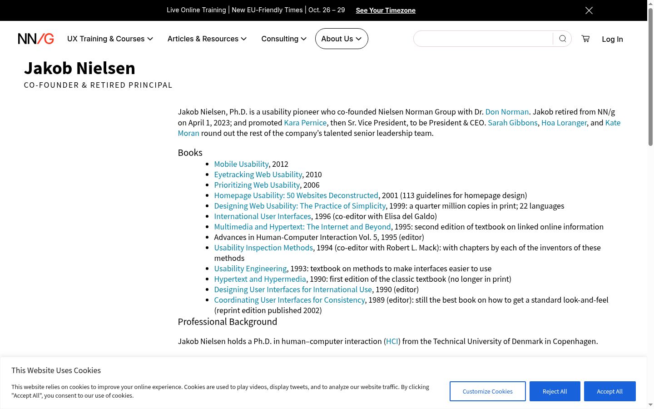Screen dimensions: 654x409
Task: Click the 'This Website Uses Cookies' title
Action: (56, 370)
